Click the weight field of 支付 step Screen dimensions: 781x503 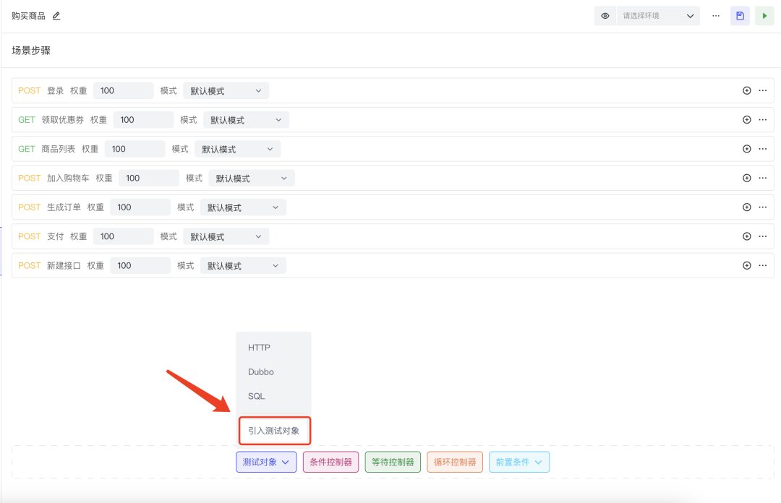click(124, 236)
